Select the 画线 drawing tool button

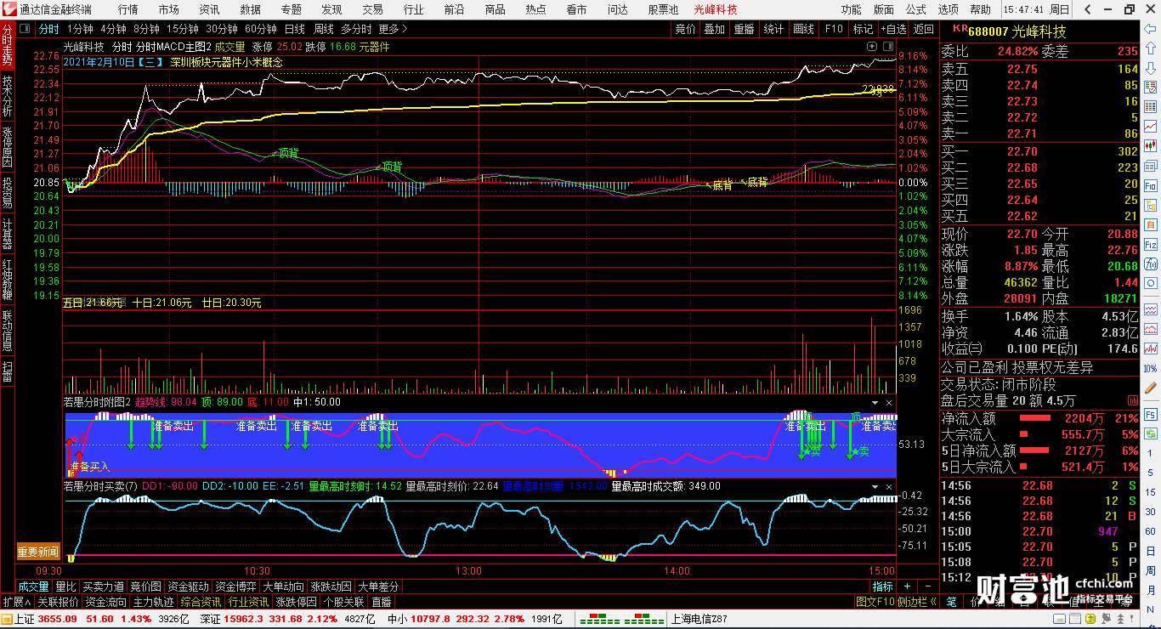point(804,29)
